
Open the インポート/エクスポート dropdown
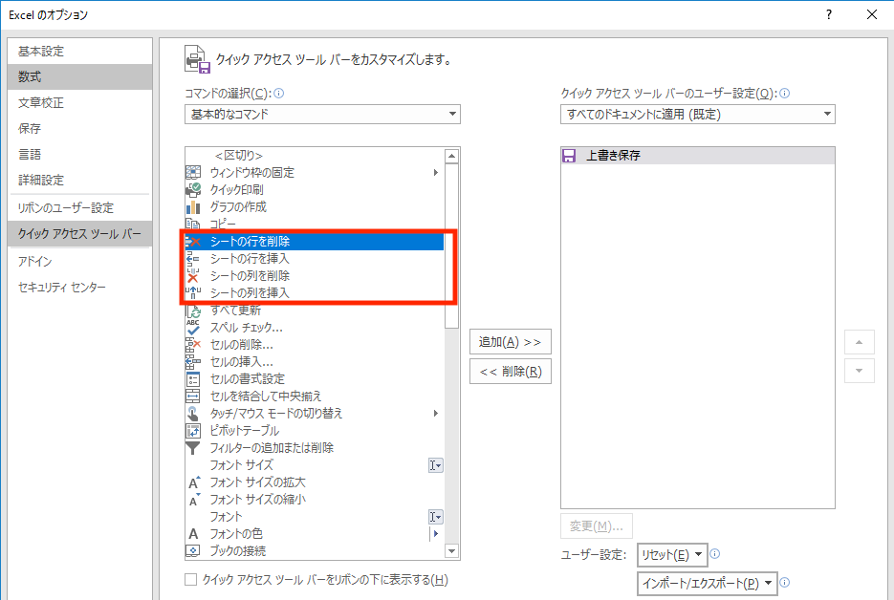tap(707, 584)
